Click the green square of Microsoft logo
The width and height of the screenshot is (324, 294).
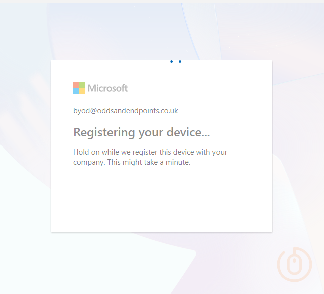click(x=82, y=85)
